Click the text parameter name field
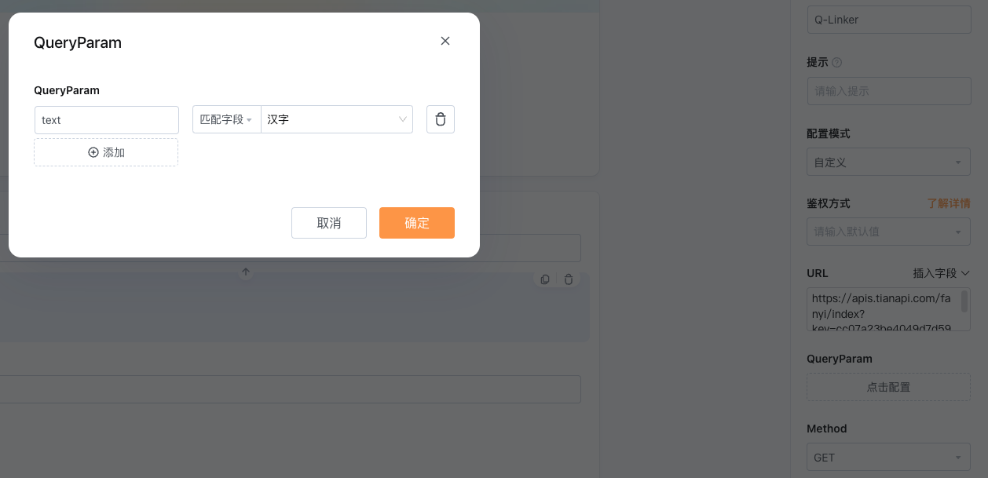This screenshot has height=478, width=988. click(x=107, y=120)
